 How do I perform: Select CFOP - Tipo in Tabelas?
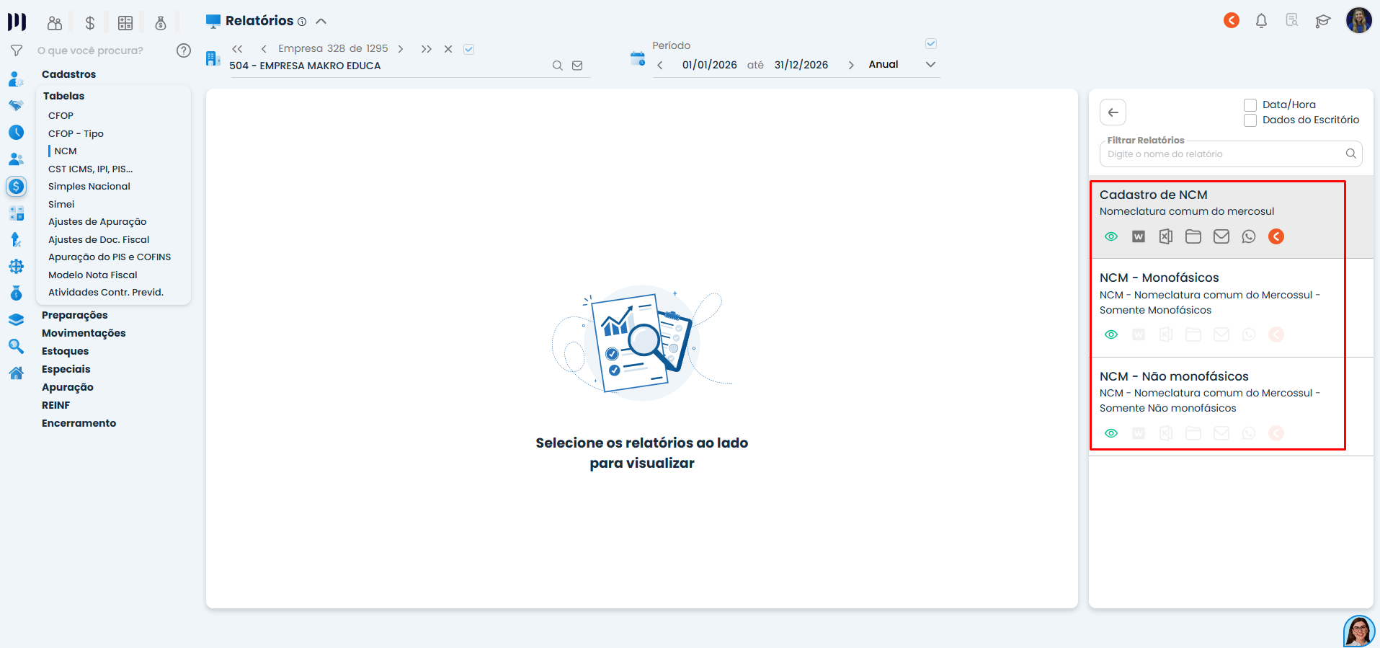76,133
